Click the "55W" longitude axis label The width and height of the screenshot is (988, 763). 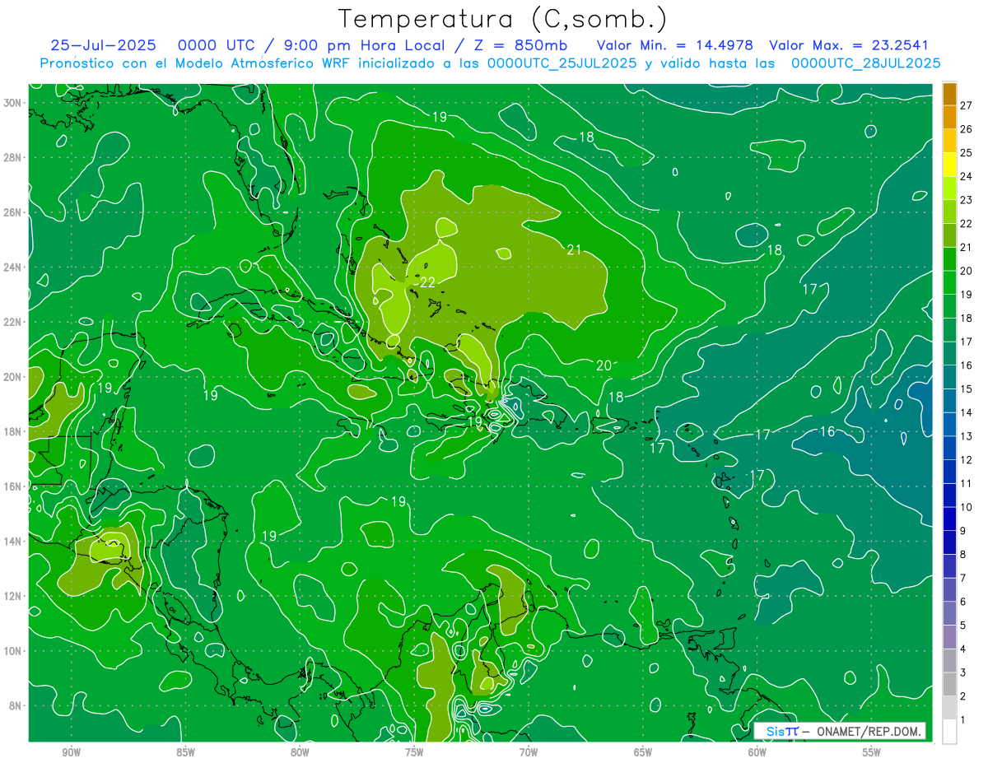pos(872,752)
